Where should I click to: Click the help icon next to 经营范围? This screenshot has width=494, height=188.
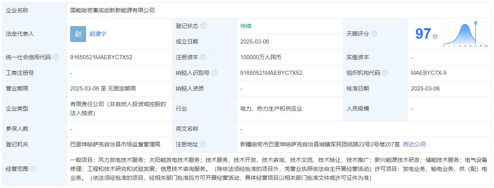33,169
